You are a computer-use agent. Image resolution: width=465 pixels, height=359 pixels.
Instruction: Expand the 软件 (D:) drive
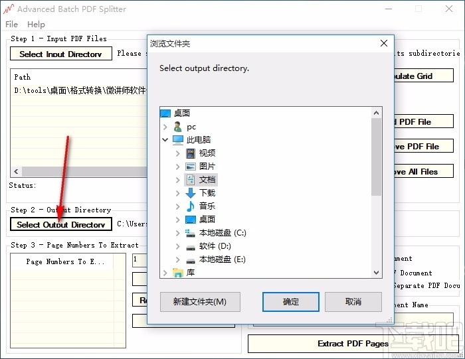(x=177, y=246)
